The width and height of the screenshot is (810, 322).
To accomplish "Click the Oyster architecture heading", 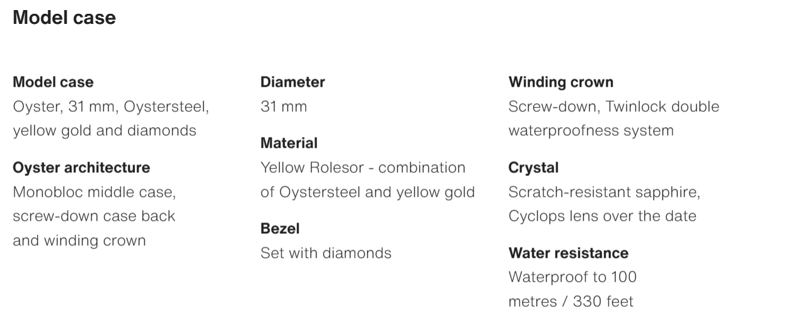I will pos(81,168).
